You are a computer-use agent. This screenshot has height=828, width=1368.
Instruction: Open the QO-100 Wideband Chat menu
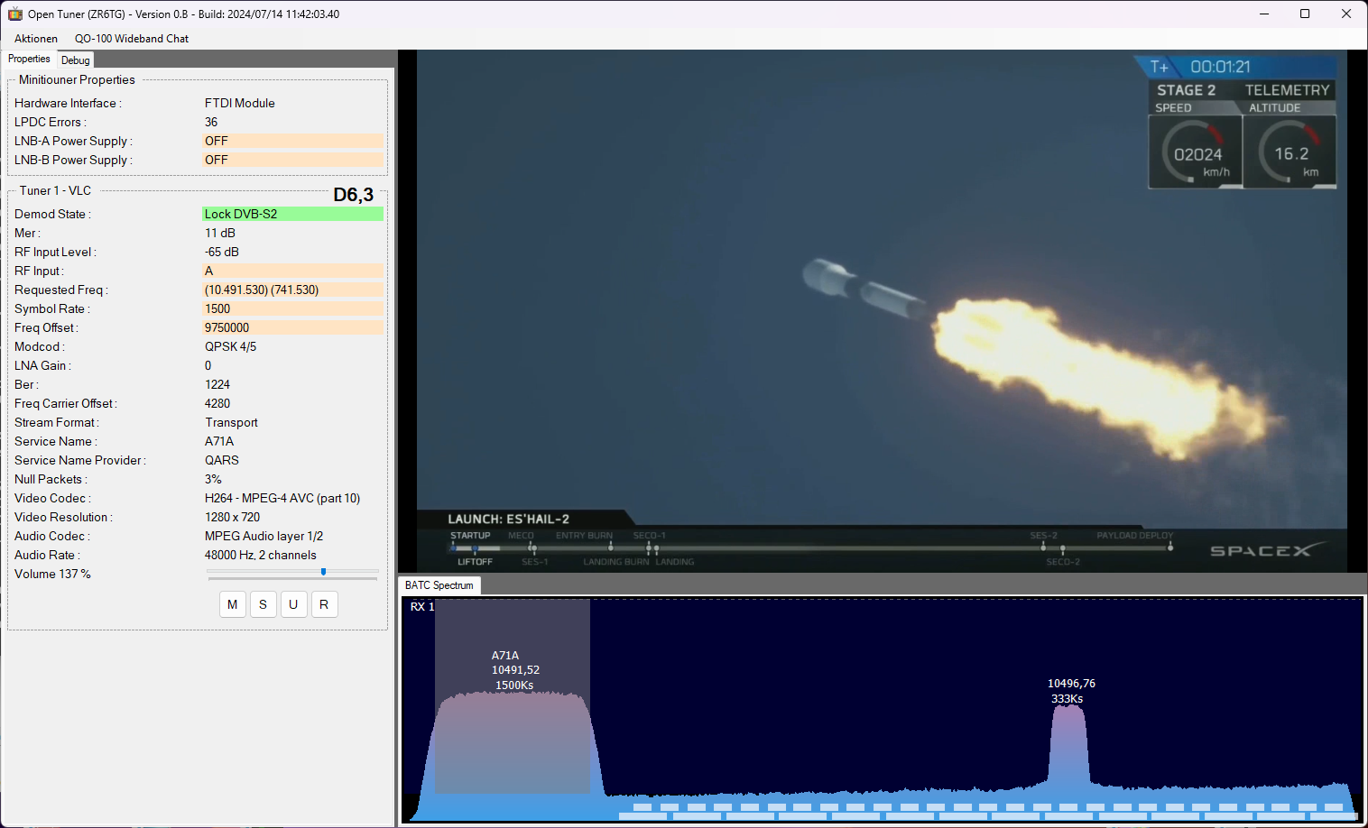pyautogui.click(x=132, y=39)
